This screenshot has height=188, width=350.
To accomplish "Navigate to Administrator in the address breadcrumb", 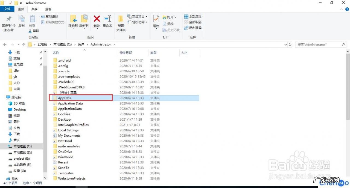I will (x=101, y=44).
